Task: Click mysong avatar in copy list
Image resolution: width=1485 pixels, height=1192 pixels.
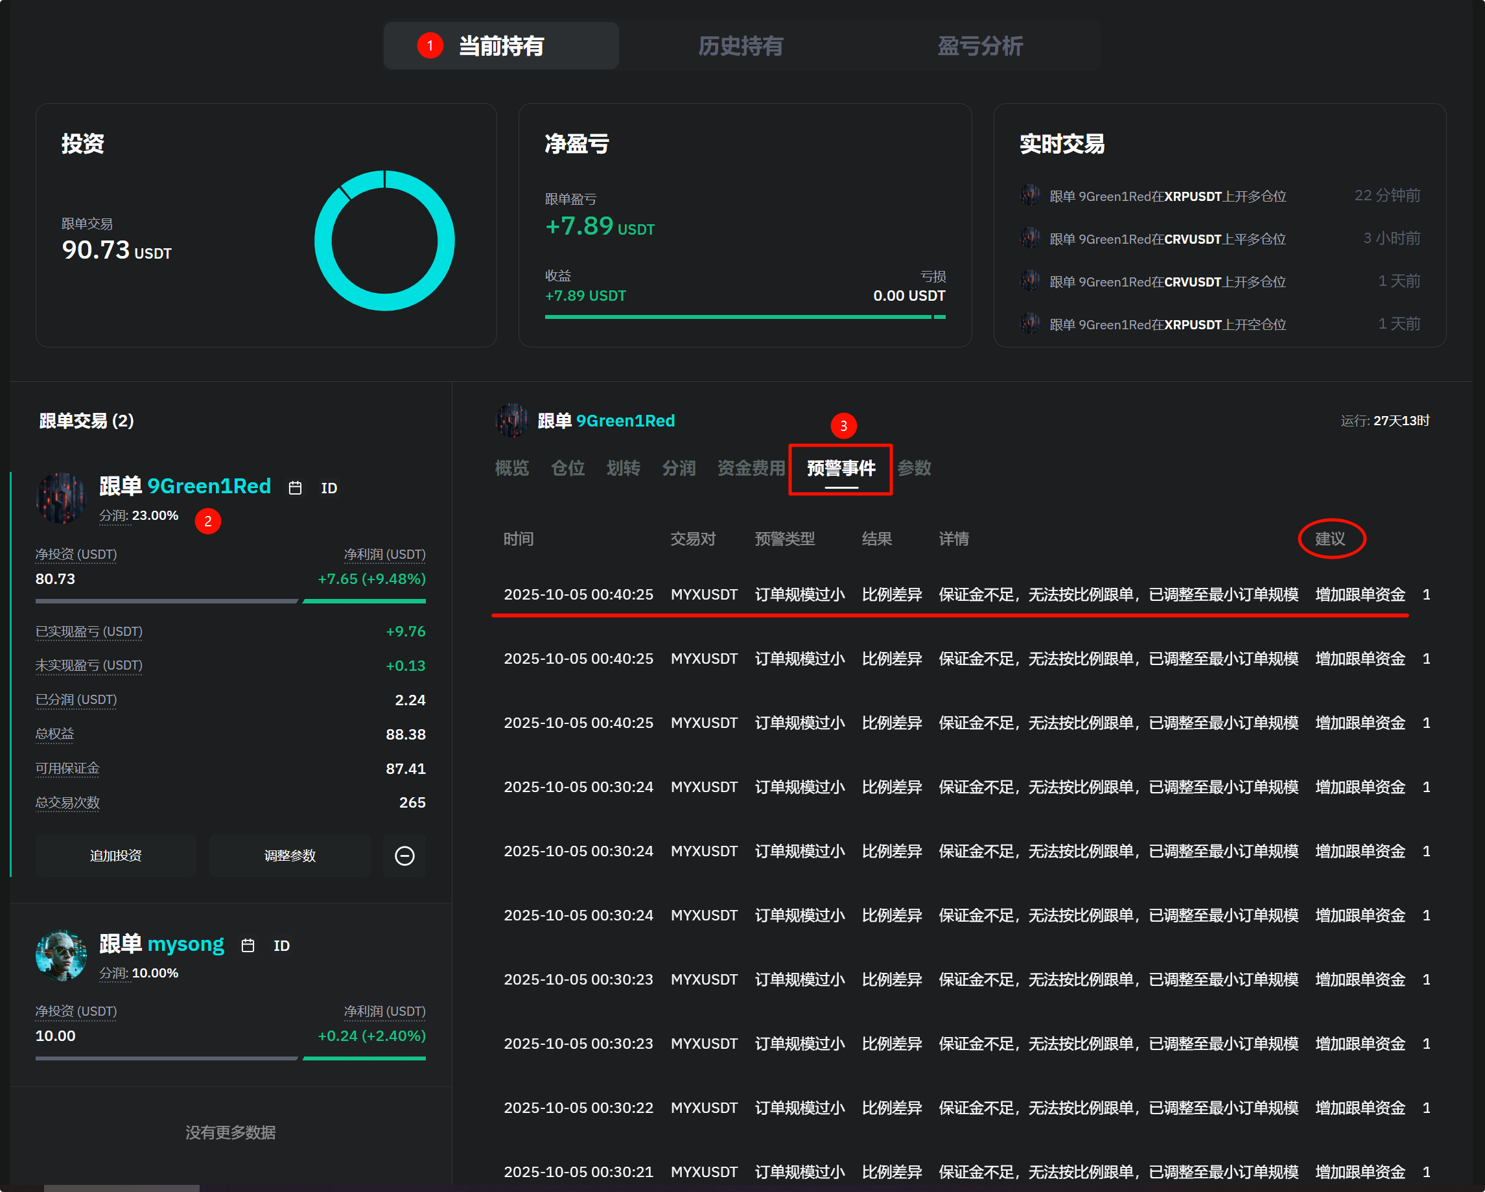Action: [61, 955]
